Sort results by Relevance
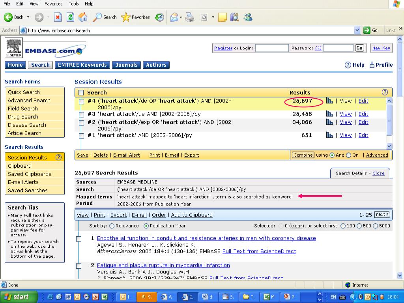Screen dimensions: 404x303 pos(112,226)
